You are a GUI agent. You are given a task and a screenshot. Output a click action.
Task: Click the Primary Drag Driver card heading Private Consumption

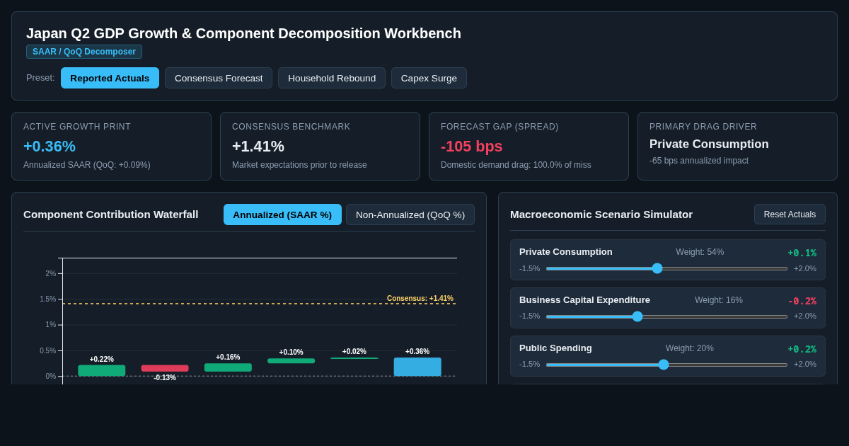709,144
